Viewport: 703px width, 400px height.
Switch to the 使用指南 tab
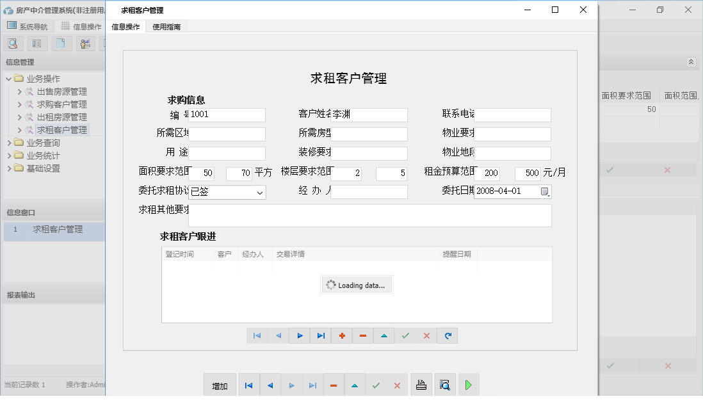coord(165,27)
